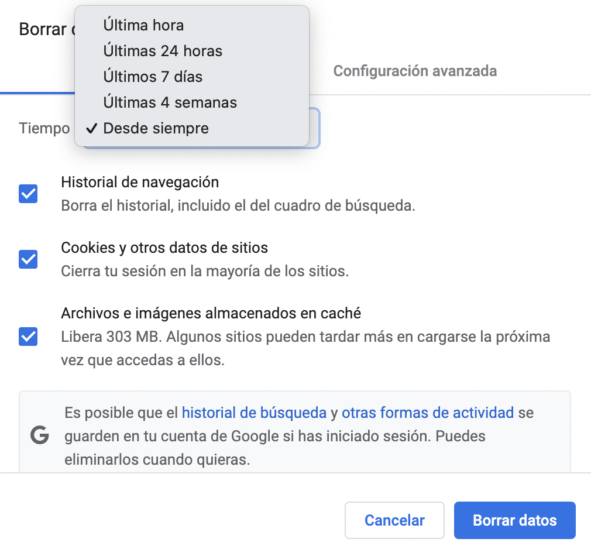
Task: Click the Libera 303 MB description text
Action: tap(304, 338)
